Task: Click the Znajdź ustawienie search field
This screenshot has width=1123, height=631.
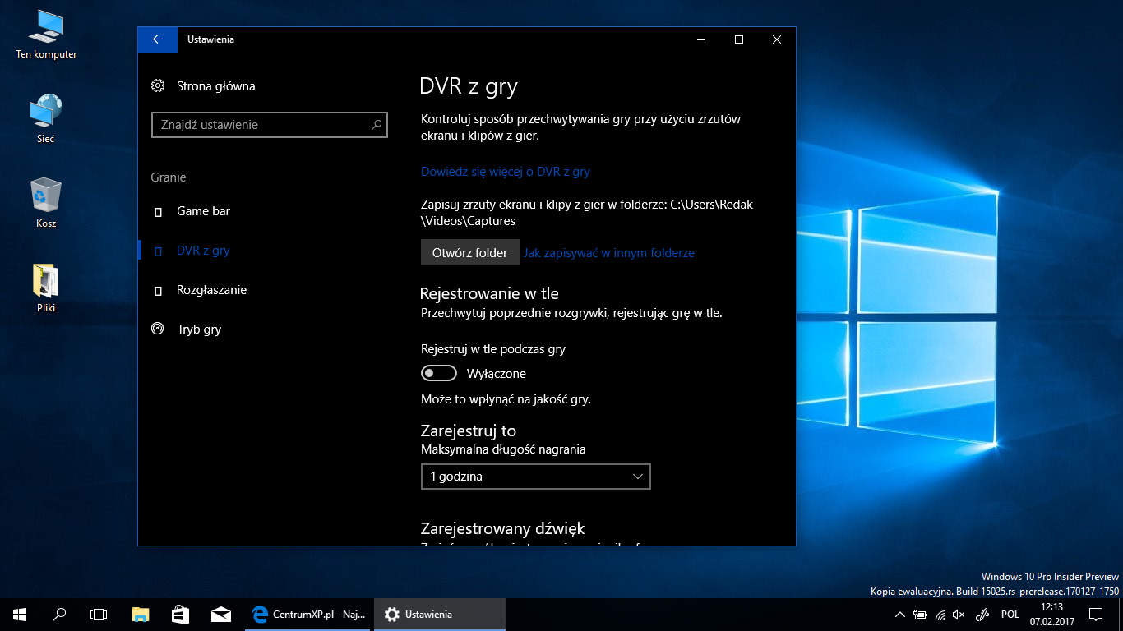Action: tap(270, 125)
